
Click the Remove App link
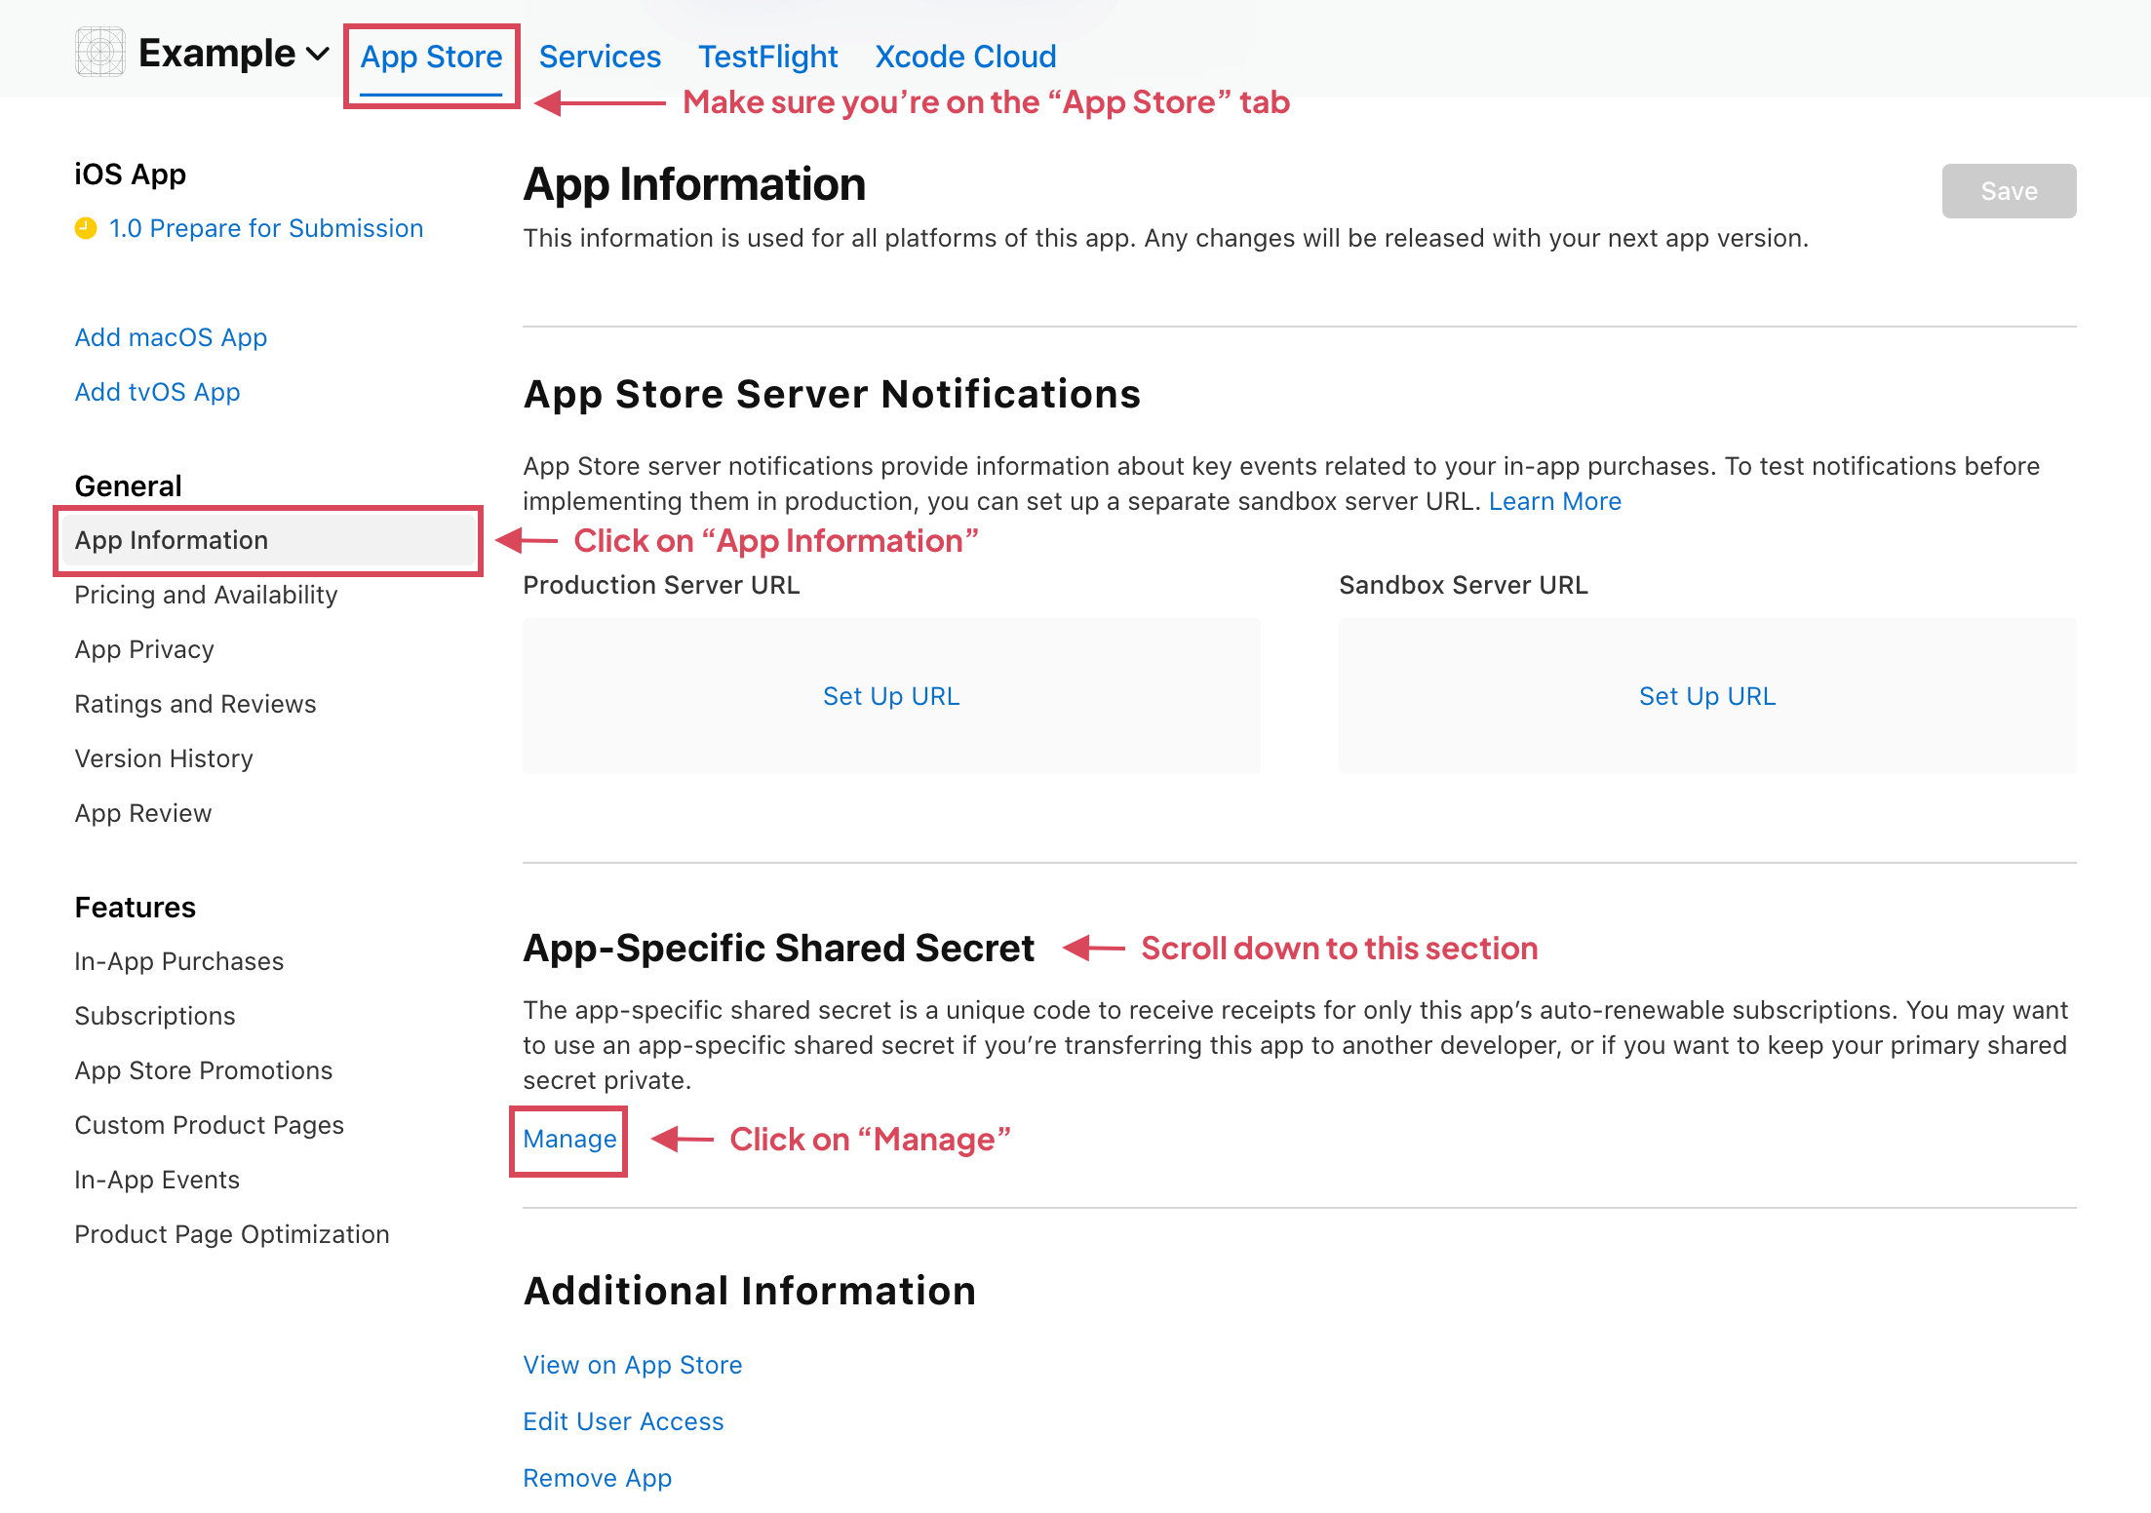597,1478
